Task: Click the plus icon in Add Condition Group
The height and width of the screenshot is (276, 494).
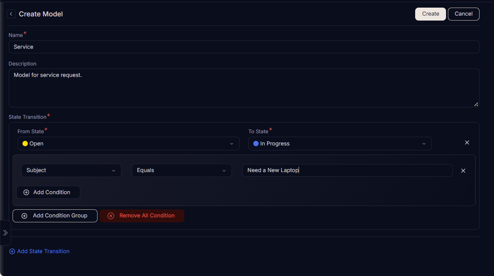Action: click(x=24, y=216)
